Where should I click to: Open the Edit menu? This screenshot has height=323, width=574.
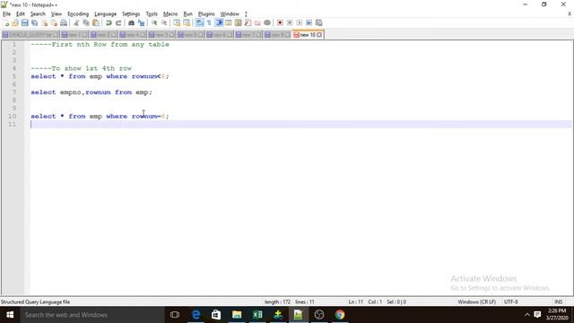pos(21,14)
